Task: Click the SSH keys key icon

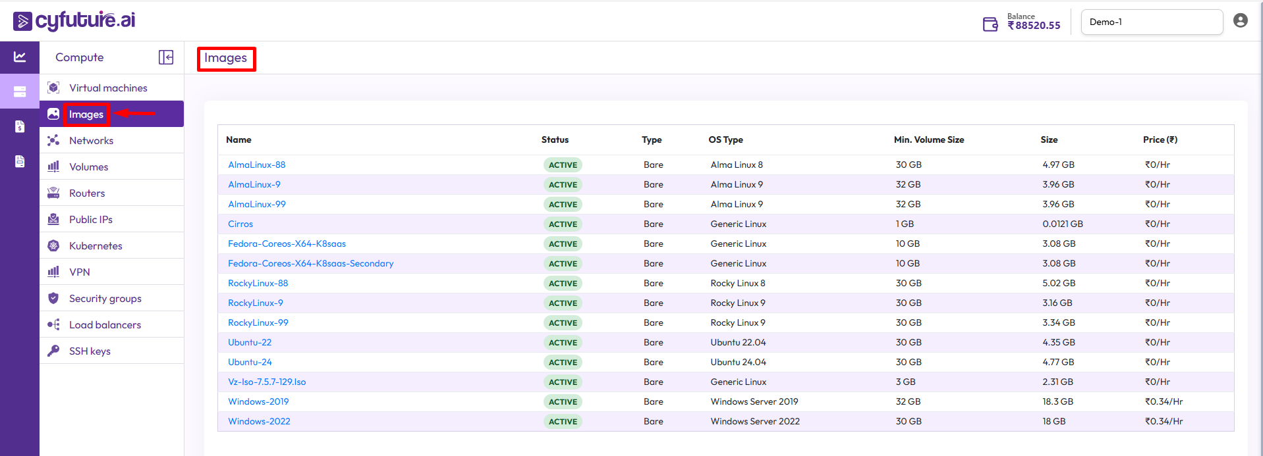Action: click(x=54, y=351)
